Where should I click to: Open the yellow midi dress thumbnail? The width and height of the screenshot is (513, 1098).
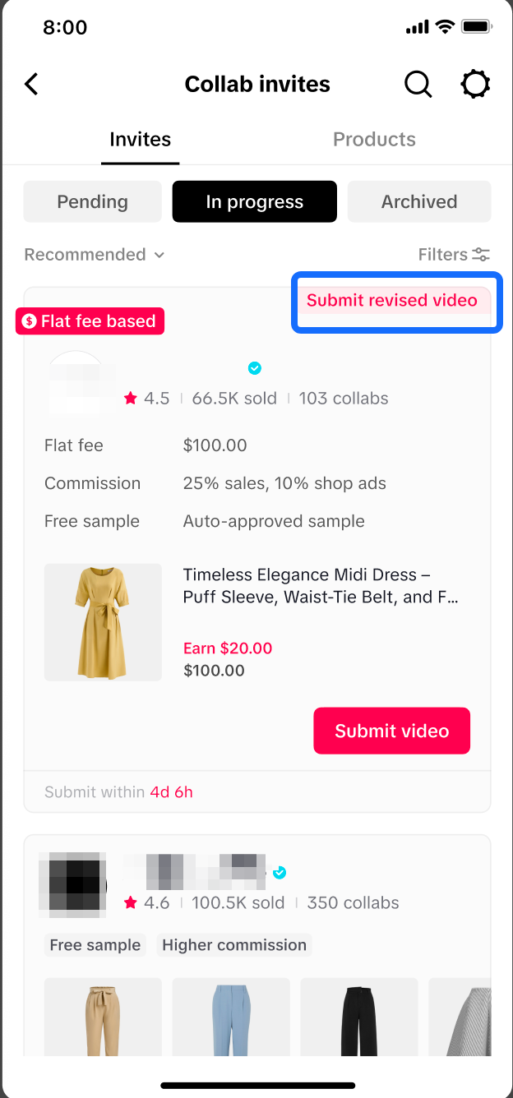pyautogui.click(x=103, y=622)
